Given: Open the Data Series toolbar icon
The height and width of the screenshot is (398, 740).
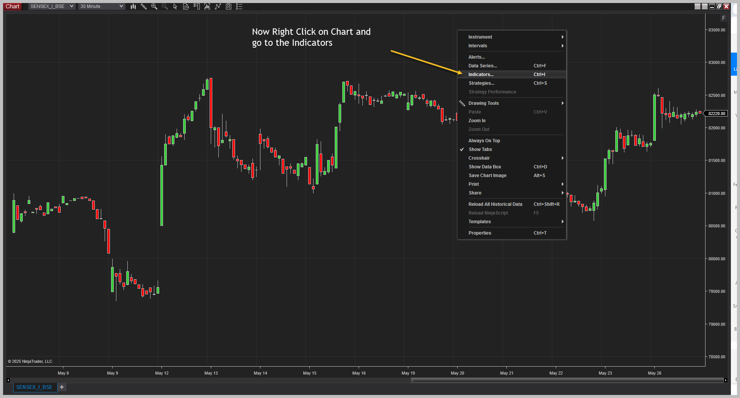Looking at the screenshot, I should click(186, 6).
